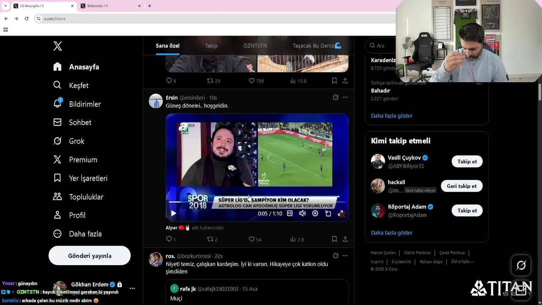Enter fullscreen on the video
The image size is (542, 305).
point(341,213)
